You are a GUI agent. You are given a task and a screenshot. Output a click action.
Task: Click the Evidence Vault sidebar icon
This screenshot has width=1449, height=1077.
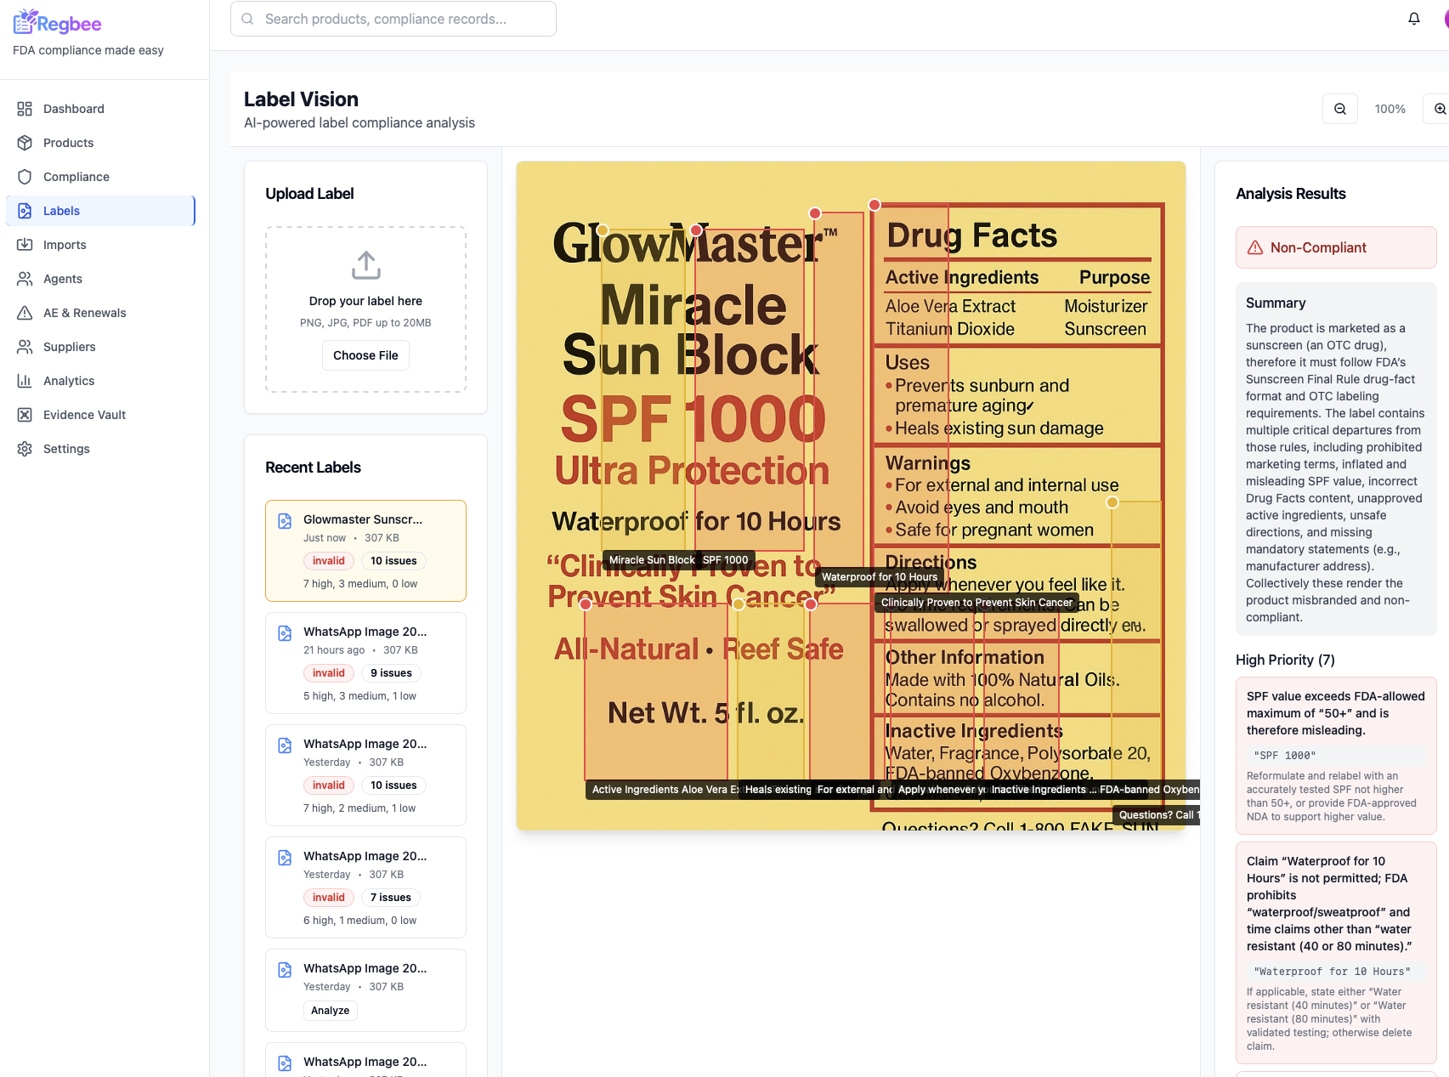pyautogui.click(x=25, y=415)
